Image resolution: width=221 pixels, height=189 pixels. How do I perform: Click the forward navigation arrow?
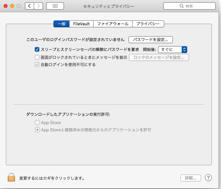click(x=38, y=6)
